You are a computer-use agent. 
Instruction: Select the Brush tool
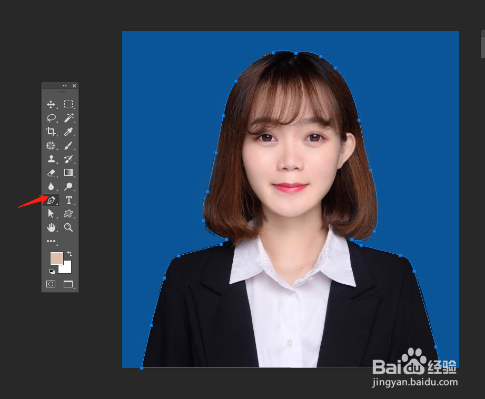(x=68, y=145)
